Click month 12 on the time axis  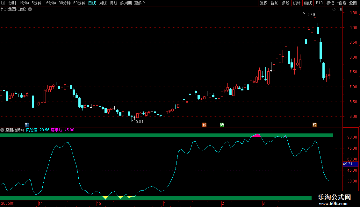99,203
